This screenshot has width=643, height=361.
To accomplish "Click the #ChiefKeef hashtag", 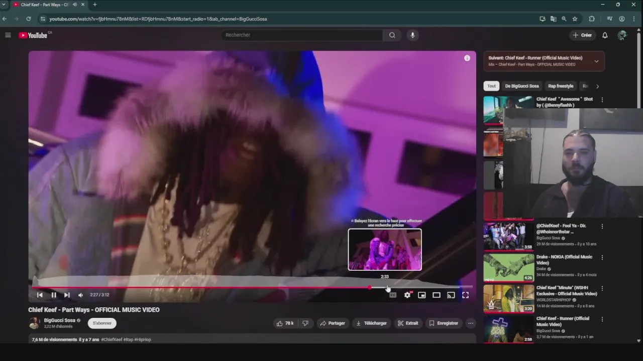I will [x=112, y=339].
